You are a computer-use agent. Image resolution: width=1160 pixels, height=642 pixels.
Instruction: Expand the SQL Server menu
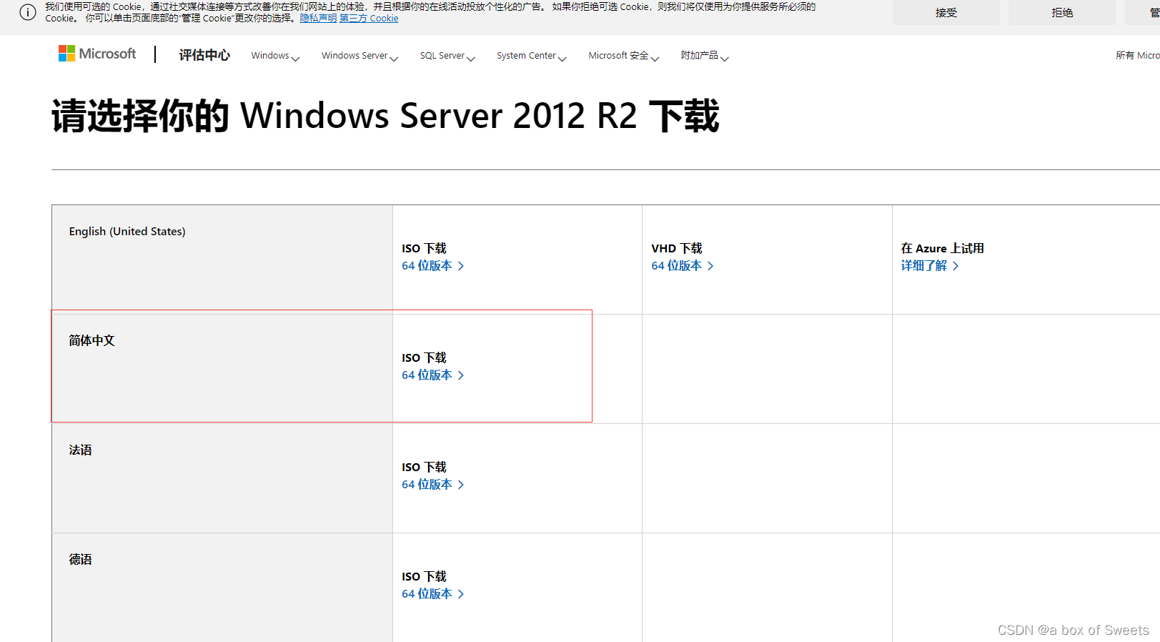447,56
